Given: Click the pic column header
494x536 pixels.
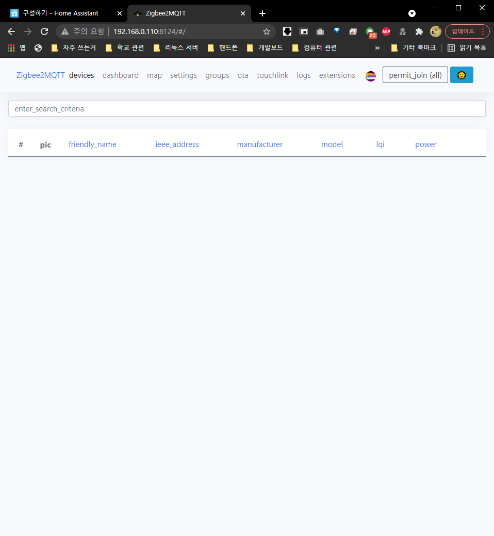Looking at the screenshot, I should tap(45, 145).
